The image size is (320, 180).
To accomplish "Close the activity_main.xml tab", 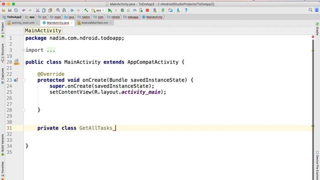I will point(37,23).
